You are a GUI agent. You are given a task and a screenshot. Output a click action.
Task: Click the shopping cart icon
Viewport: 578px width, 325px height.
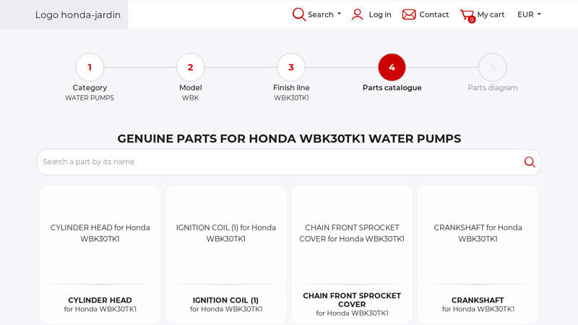(x=467, y=15)
